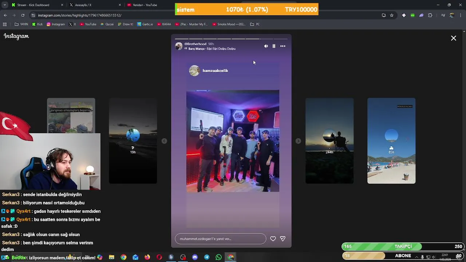Open Discord from the taskbar
The height and width of the screenshot is (262, 466).
click(195, 257)
